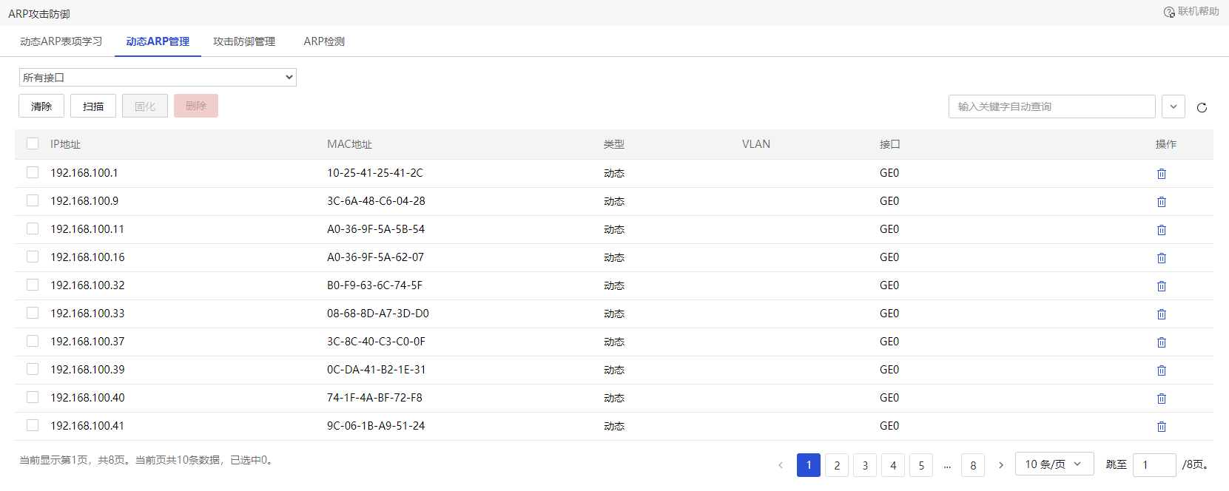The height and width of the screenshot is (491, 1229).
Task: Check the box for 192.168.100.9
Action: 33,200
